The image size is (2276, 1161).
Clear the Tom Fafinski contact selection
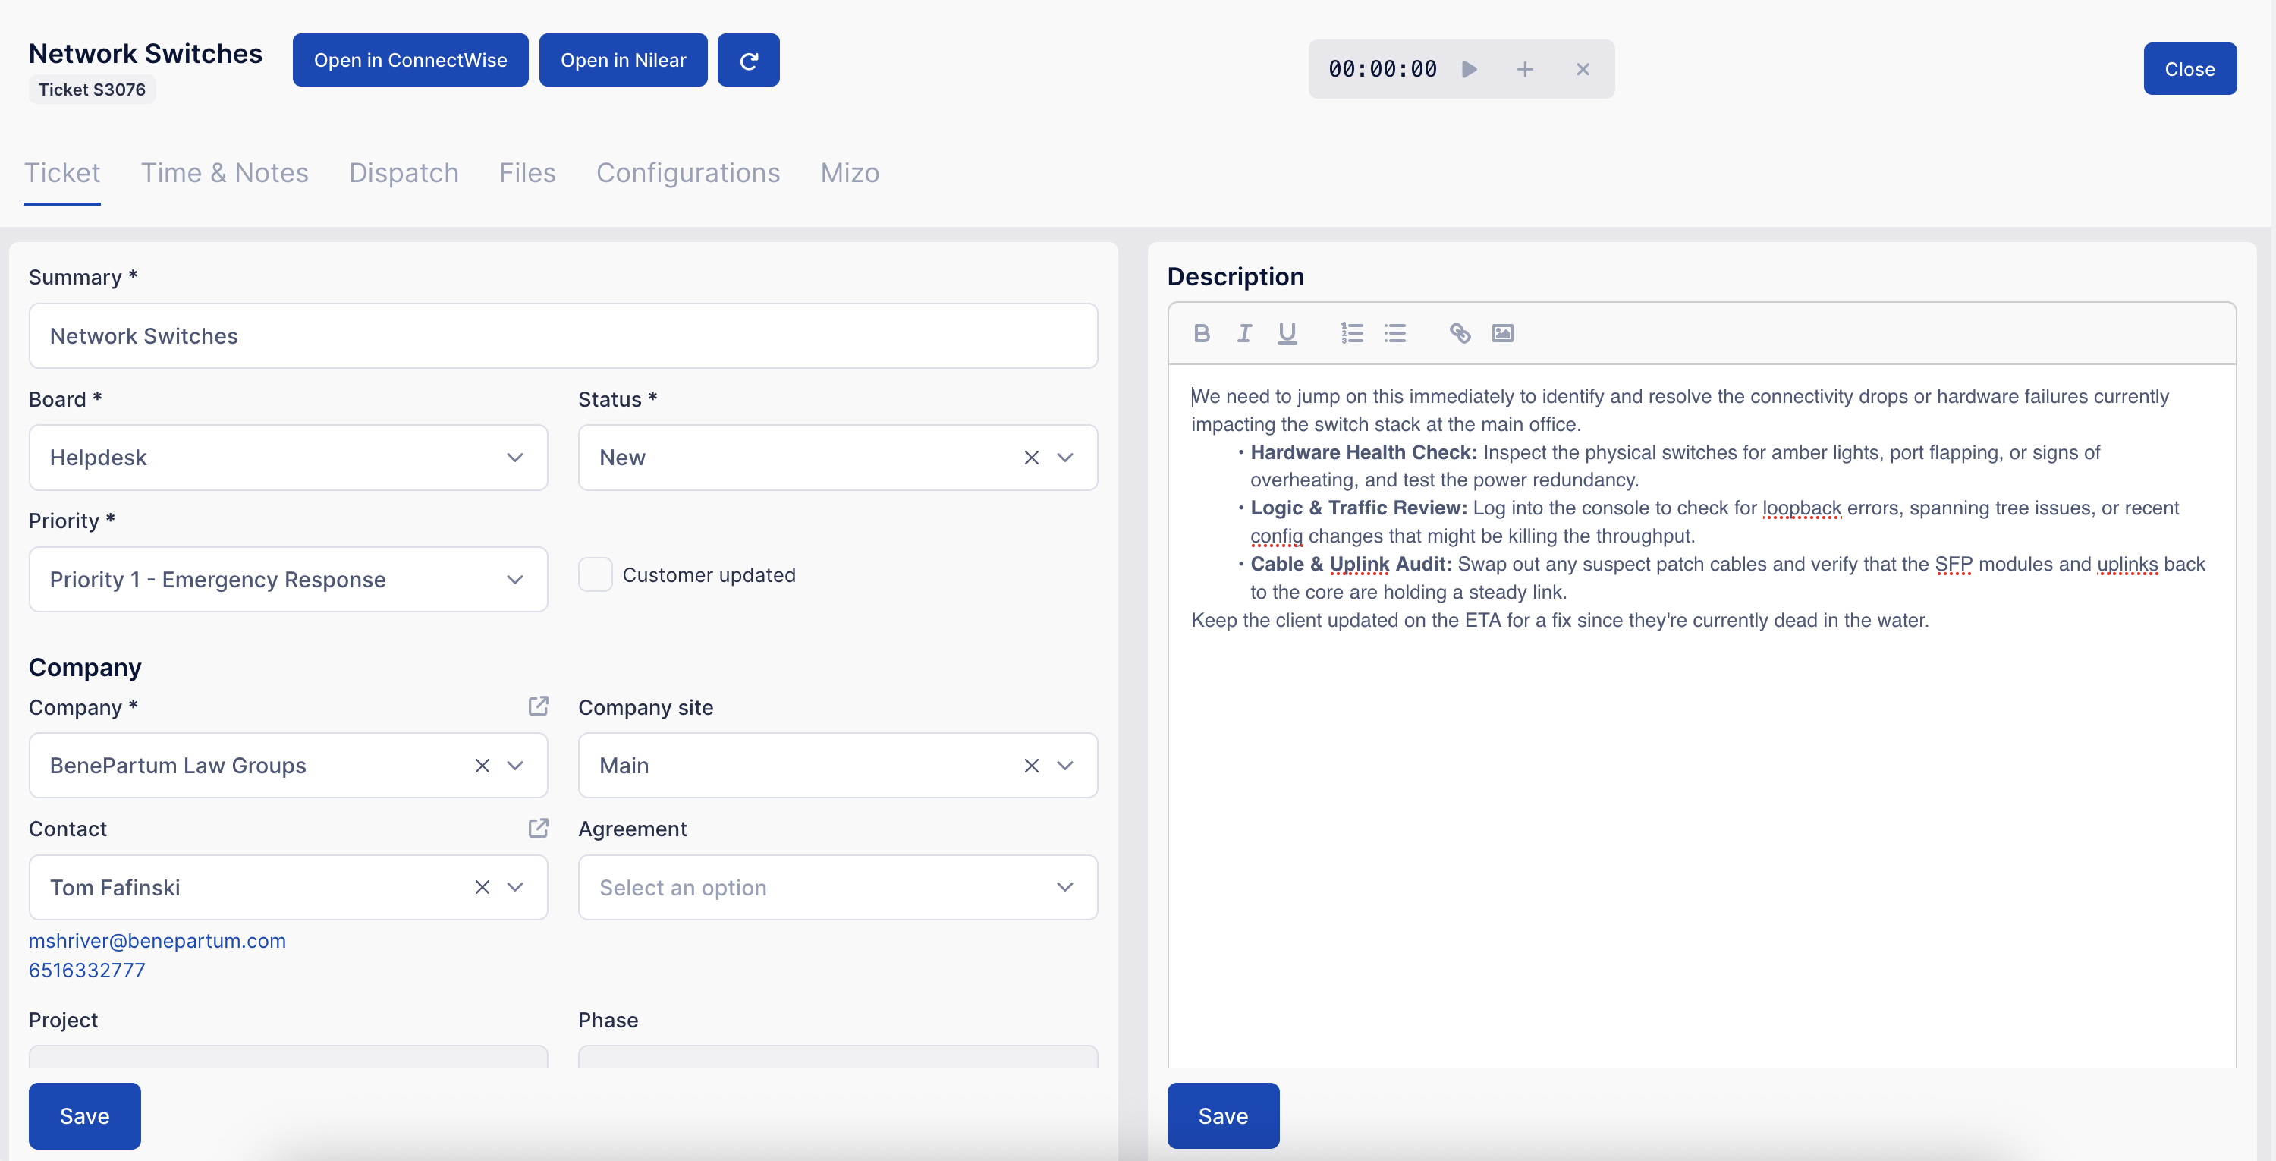coord(482,887)
